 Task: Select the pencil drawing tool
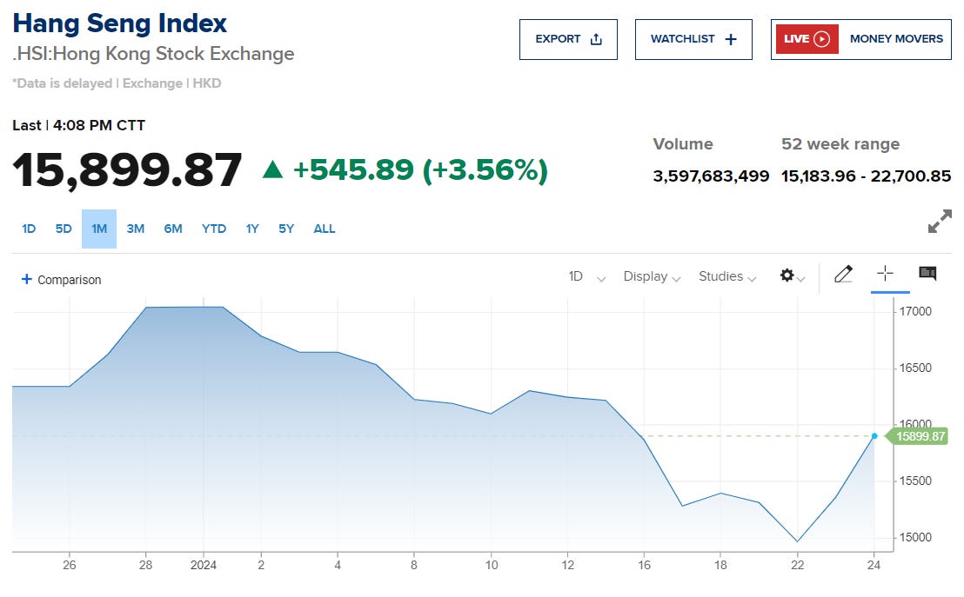click(842, 275)
